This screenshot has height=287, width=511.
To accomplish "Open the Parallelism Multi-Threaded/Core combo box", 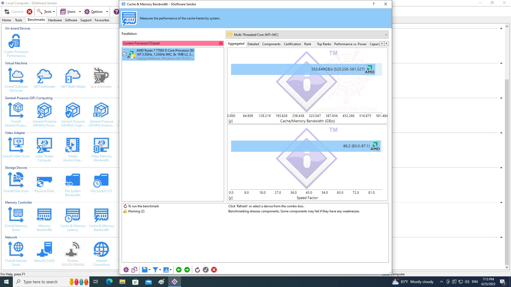I will (x=307, y=35).
